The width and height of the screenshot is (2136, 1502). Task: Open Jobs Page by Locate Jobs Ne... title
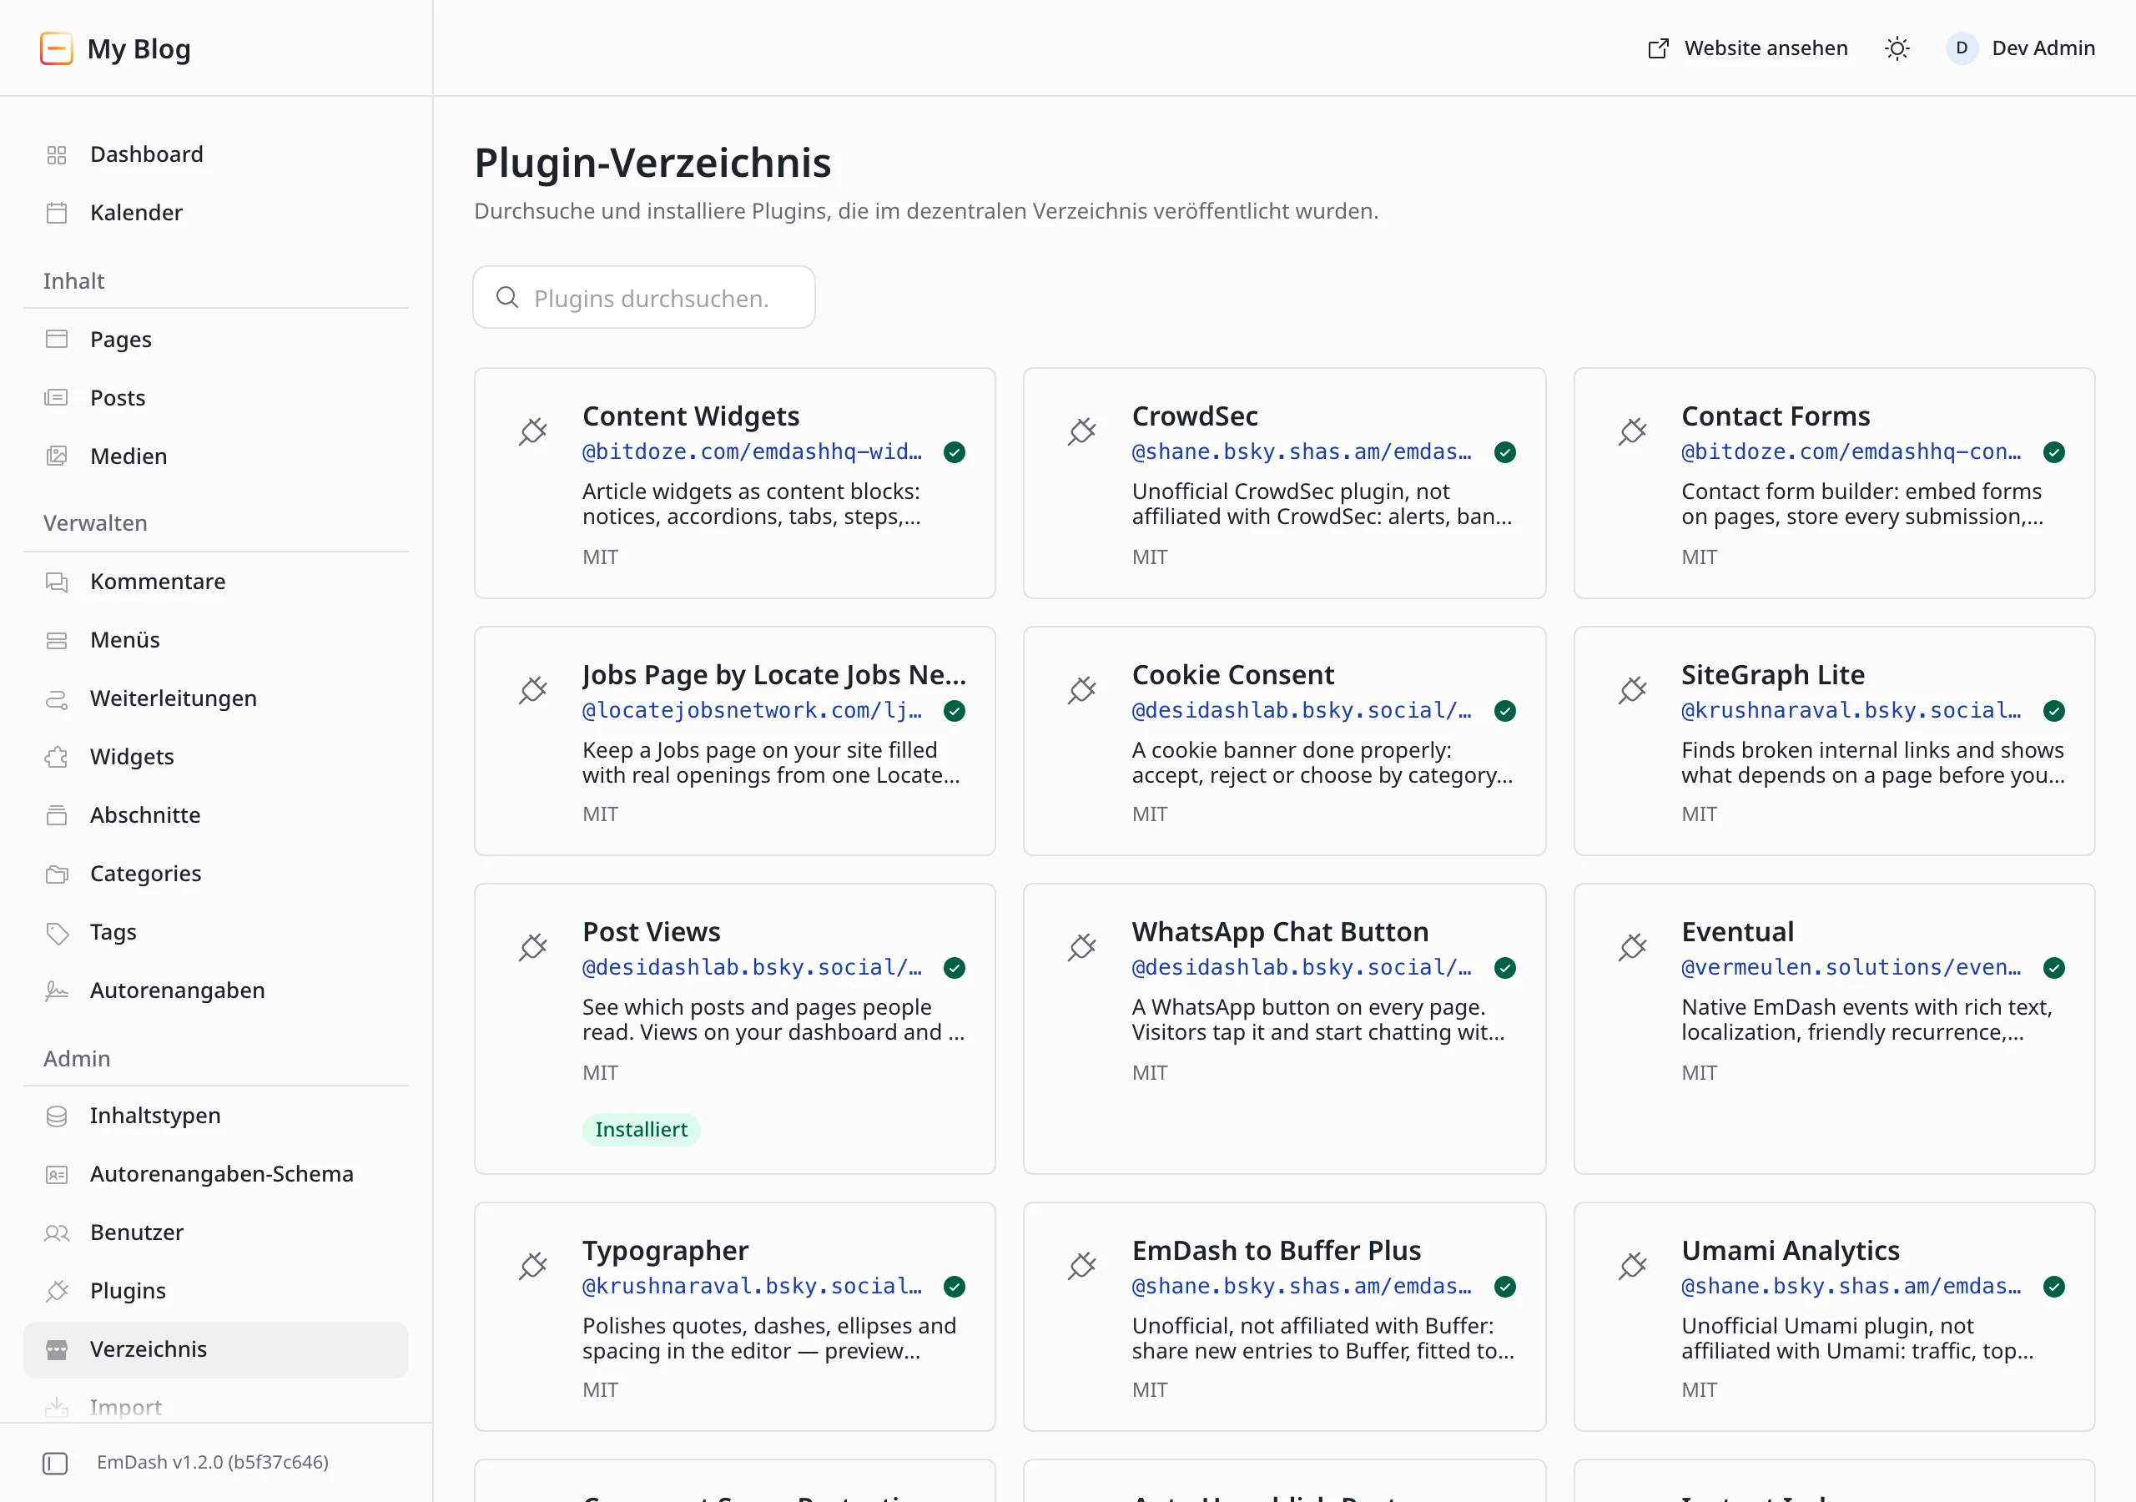pos(774,675)
